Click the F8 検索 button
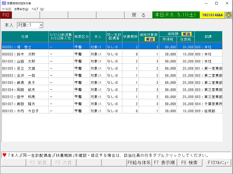Viewport: 233px width, 174px height. coord(189,163)
